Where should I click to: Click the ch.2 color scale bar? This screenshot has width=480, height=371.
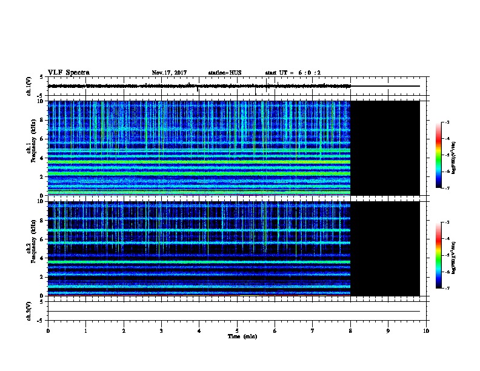438,255
